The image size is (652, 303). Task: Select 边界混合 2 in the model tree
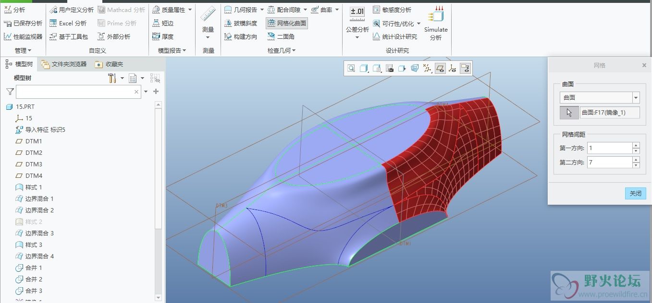tap(35, 210)
